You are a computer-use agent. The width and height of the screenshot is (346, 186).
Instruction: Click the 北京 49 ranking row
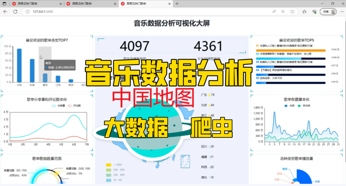tap(208, 105)
